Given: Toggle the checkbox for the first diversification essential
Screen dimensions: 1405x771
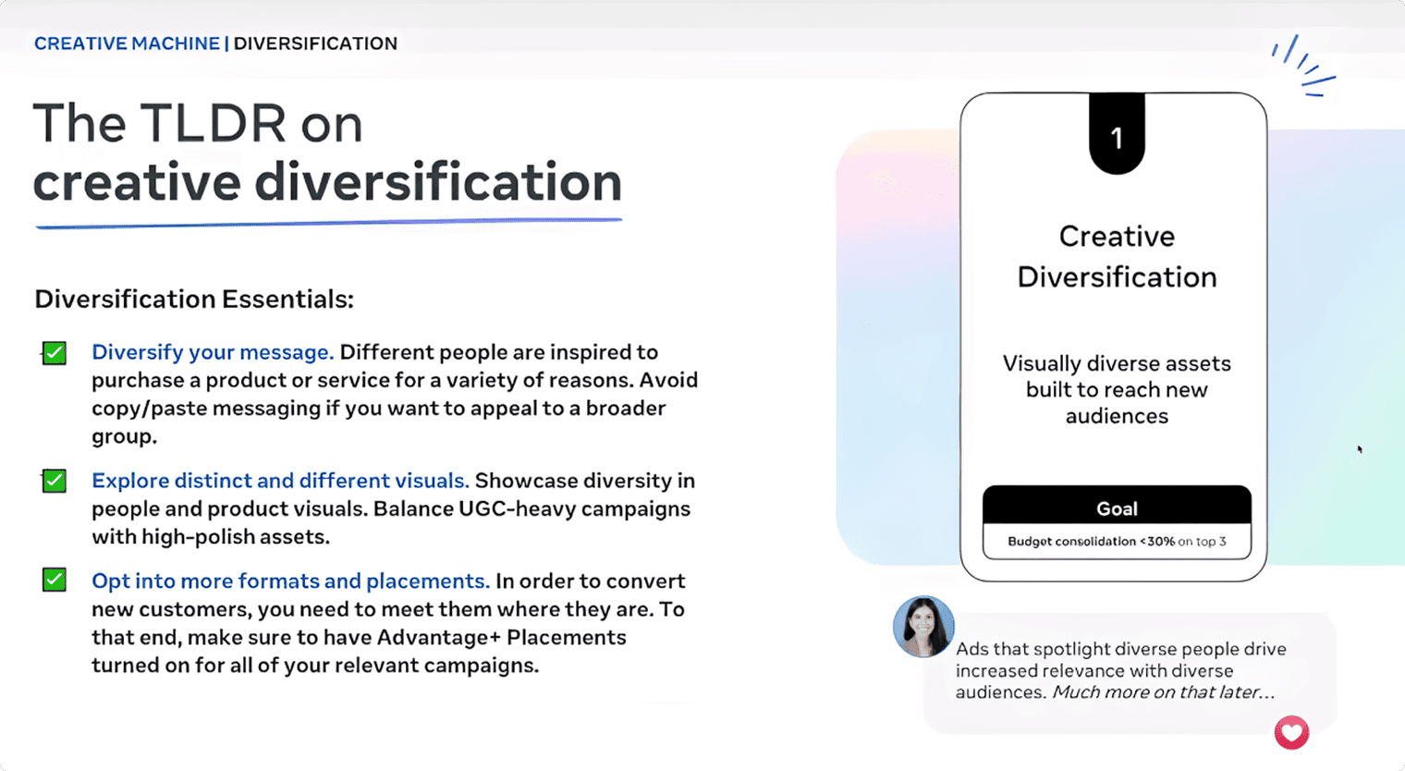Looking at the screenshot, I should (54, 353).
